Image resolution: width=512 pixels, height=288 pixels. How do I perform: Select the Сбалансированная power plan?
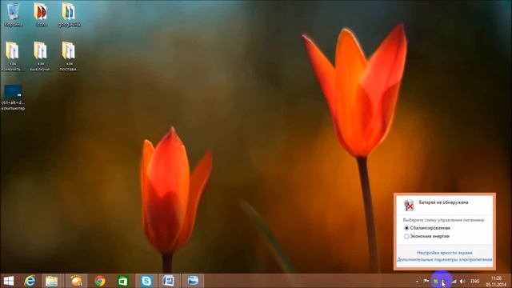tap(427, 228)
